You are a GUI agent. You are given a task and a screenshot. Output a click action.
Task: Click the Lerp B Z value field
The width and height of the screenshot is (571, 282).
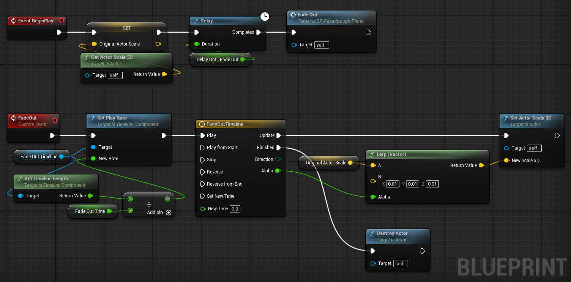(x=432, y=184)
